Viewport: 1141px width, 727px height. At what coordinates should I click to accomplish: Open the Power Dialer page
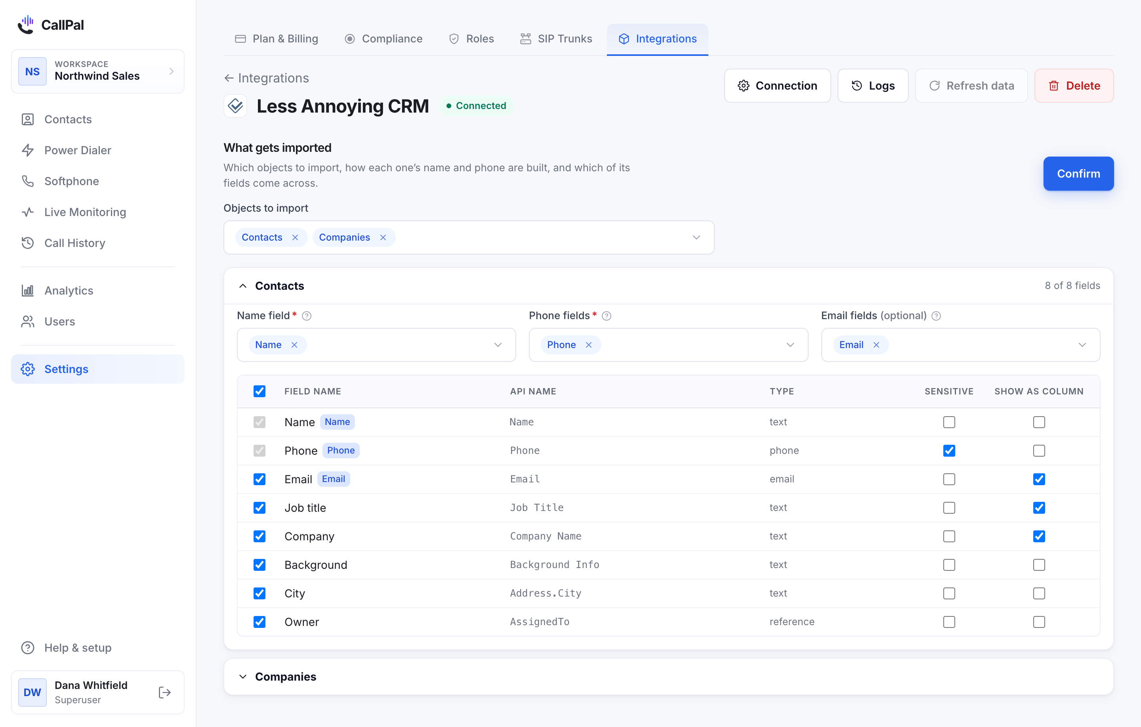[x=97, y=150]
